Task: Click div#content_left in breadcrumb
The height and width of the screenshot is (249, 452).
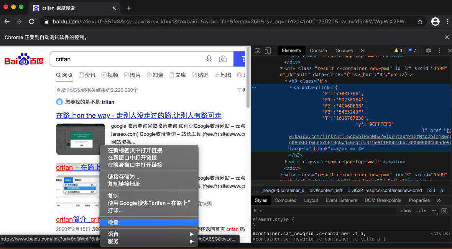Action: tap(326, 190)
